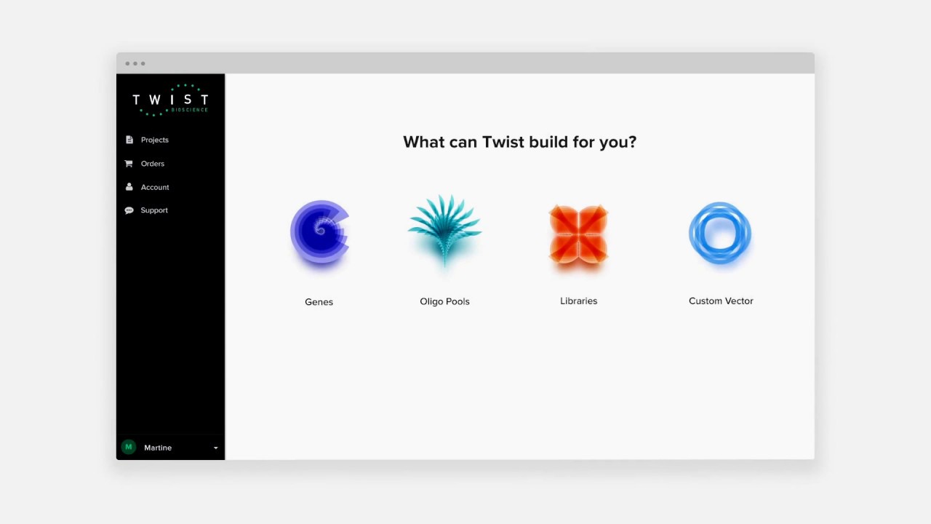Click the Orders cart icon
Image resolution: width=931 pixels, height=524 pixels.
(x=129, y=164)
